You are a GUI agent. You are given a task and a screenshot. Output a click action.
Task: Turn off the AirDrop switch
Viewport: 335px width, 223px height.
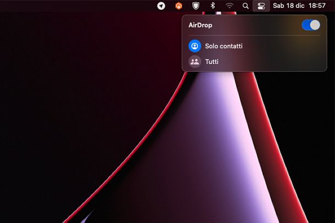311,25
